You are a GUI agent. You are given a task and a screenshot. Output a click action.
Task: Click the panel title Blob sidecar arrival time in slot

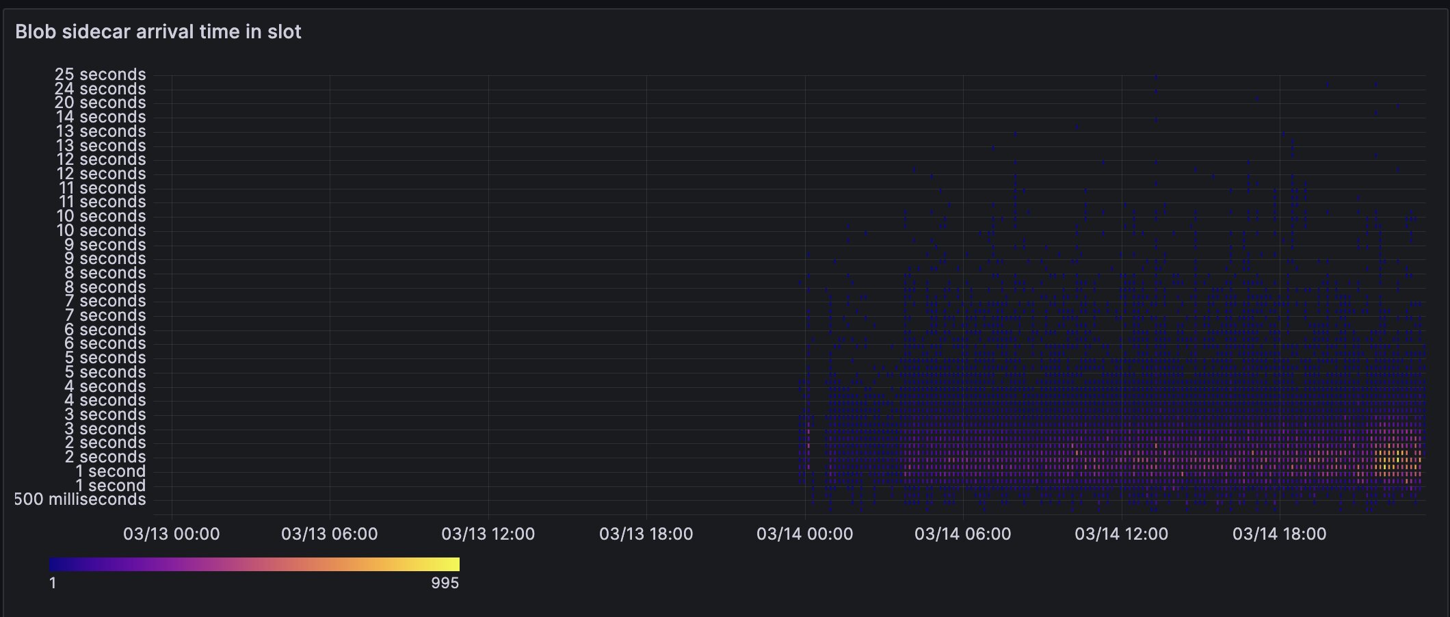[x=158, y=32]
